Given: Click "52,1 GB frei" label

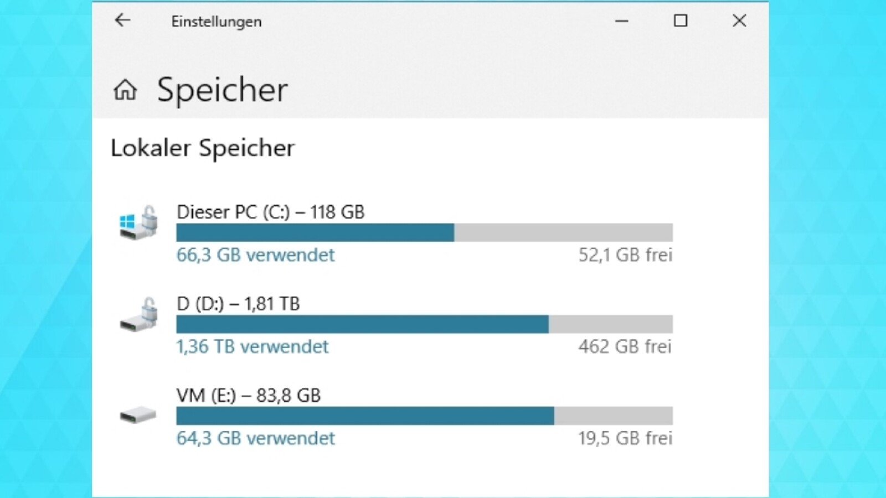Looking at the screenshot, I should [x=625, y=255].
